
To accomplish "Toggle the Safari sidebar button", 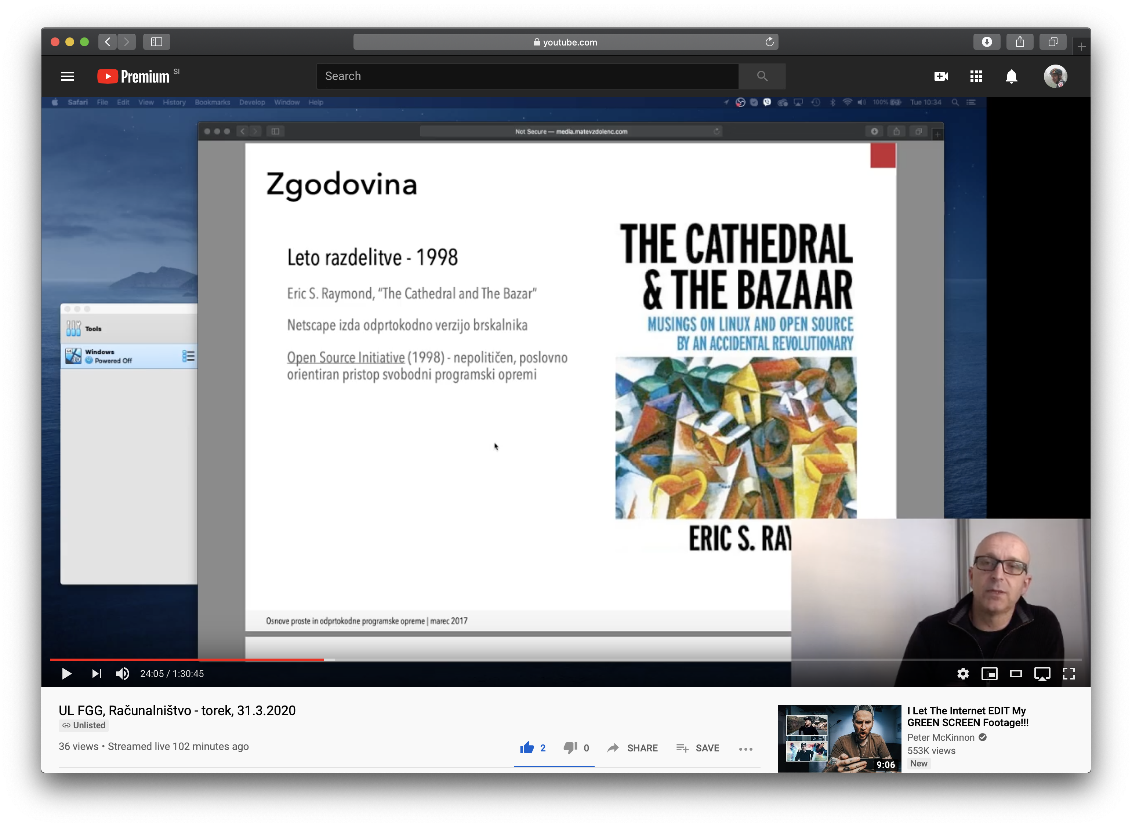I will (157, 42).
